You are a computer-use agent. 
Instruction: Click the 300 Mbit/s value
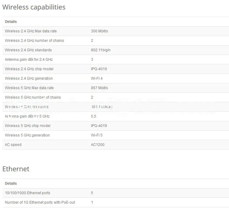tap(99, 31)
